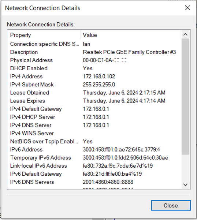197x220 pixels.
Task: Click the scrollbar track below the thumb
Action: tap(185, 168)
